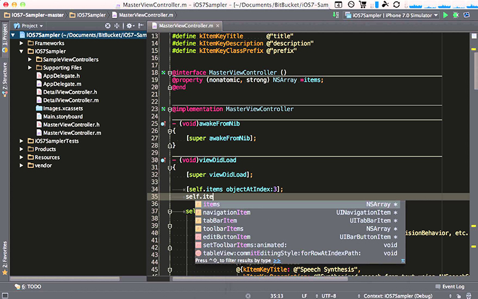The image size is (478, 299).
Task: Click the >> link in completion popup footer
Action: coord(277,261)
